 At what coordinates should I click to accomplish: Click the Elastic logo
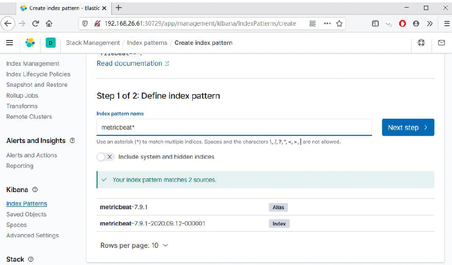pos(30,43)
